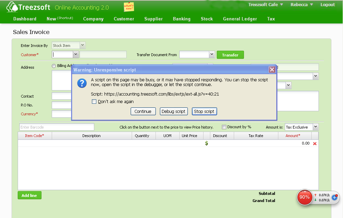This screenshot has width=343, height=218.
Task: Open the New (Shortcut) menu
Action: point(60,19)
